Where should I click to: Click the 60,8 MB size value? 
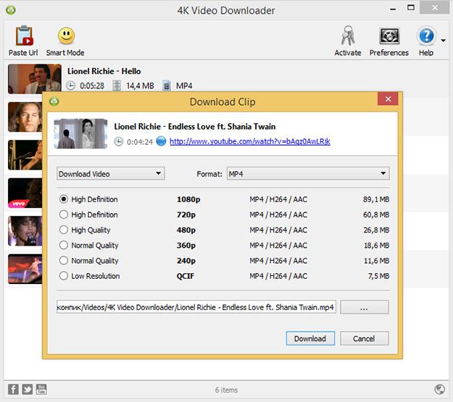376,214
